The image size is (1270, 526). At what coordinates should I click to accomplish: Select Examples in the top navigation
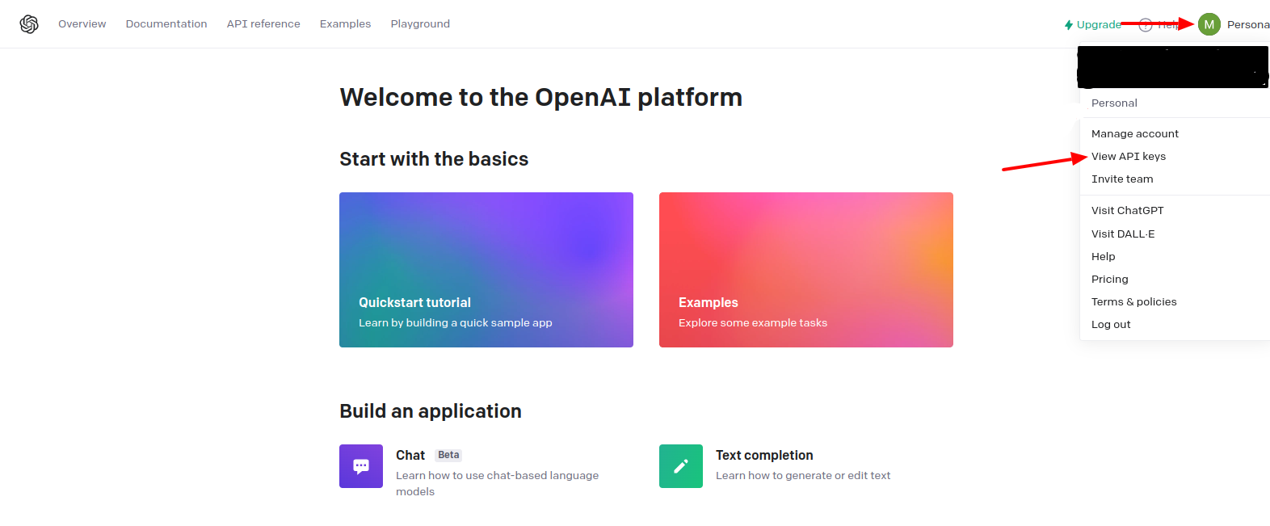tap(345, 24)
